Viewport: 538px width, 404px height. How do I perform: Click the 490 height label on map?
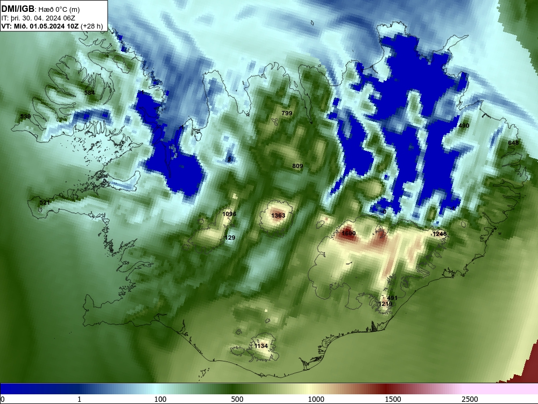pyautogui.click(x=464, y=126)
